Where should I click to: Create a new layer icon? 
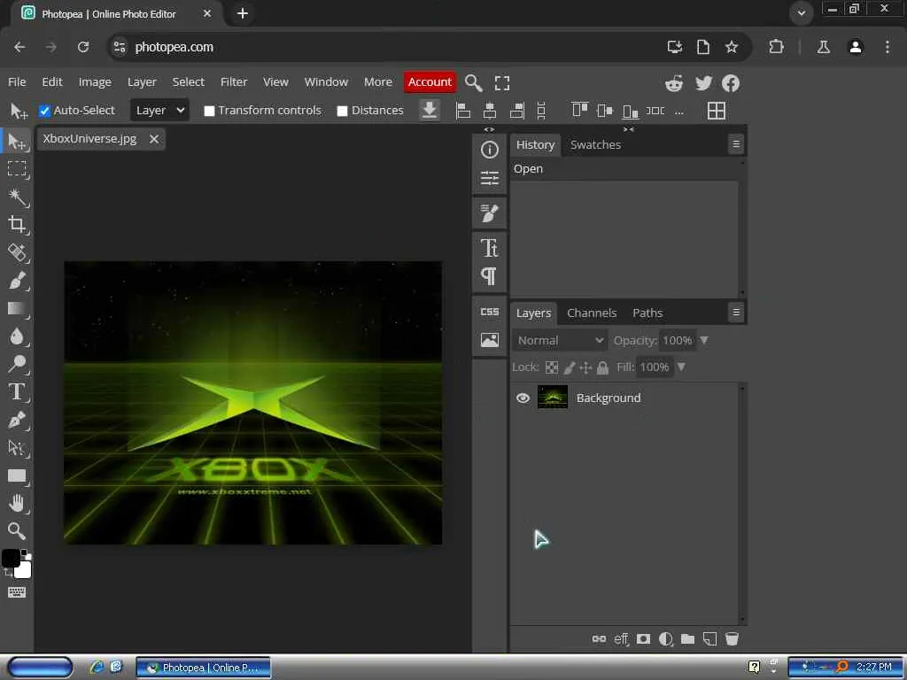click(x=709, y=638)
